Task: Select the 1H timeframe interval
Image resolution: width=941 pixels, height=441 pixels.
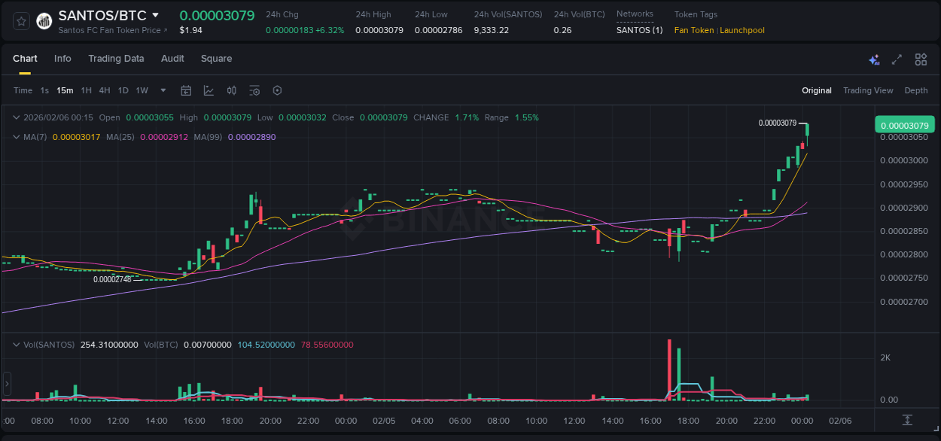Action: point(85,90)
